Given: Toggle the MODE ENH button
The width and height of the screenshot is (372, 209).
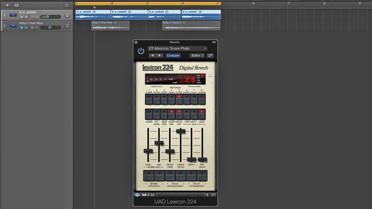Looking at the screenshot, I should tap(172, 114).
